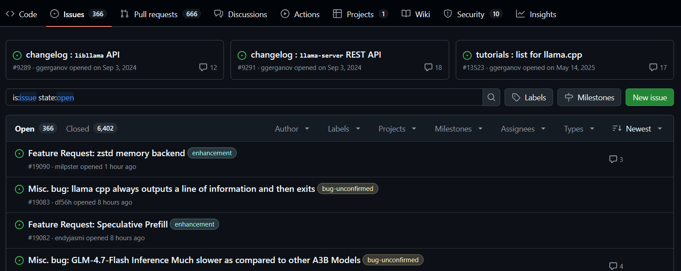Viewport: 681px width, 271px height.
Task: Click open-issue icon beside Speculative Prefill
Action: pos(19,225)
